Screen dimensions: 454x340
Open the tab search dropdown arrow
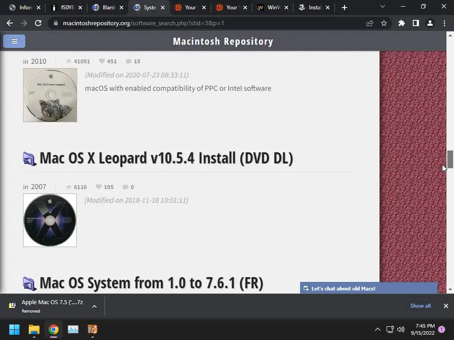click(383, 6)
